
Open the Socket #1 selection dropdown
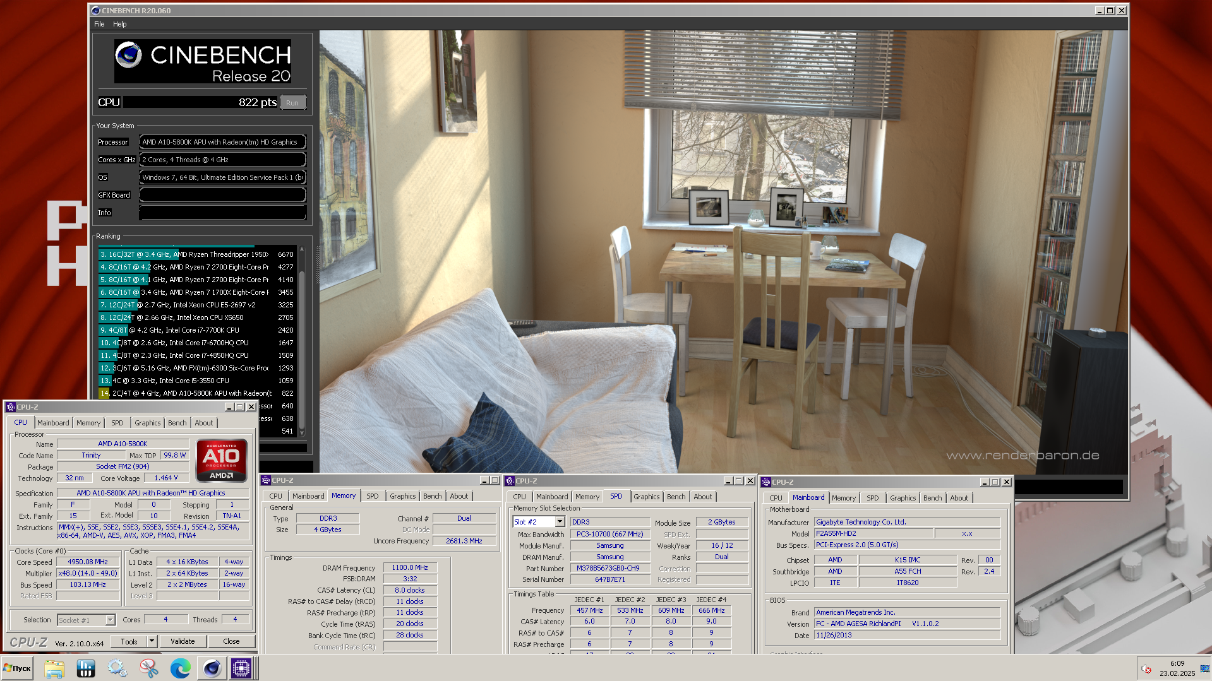tap(110, 620)
